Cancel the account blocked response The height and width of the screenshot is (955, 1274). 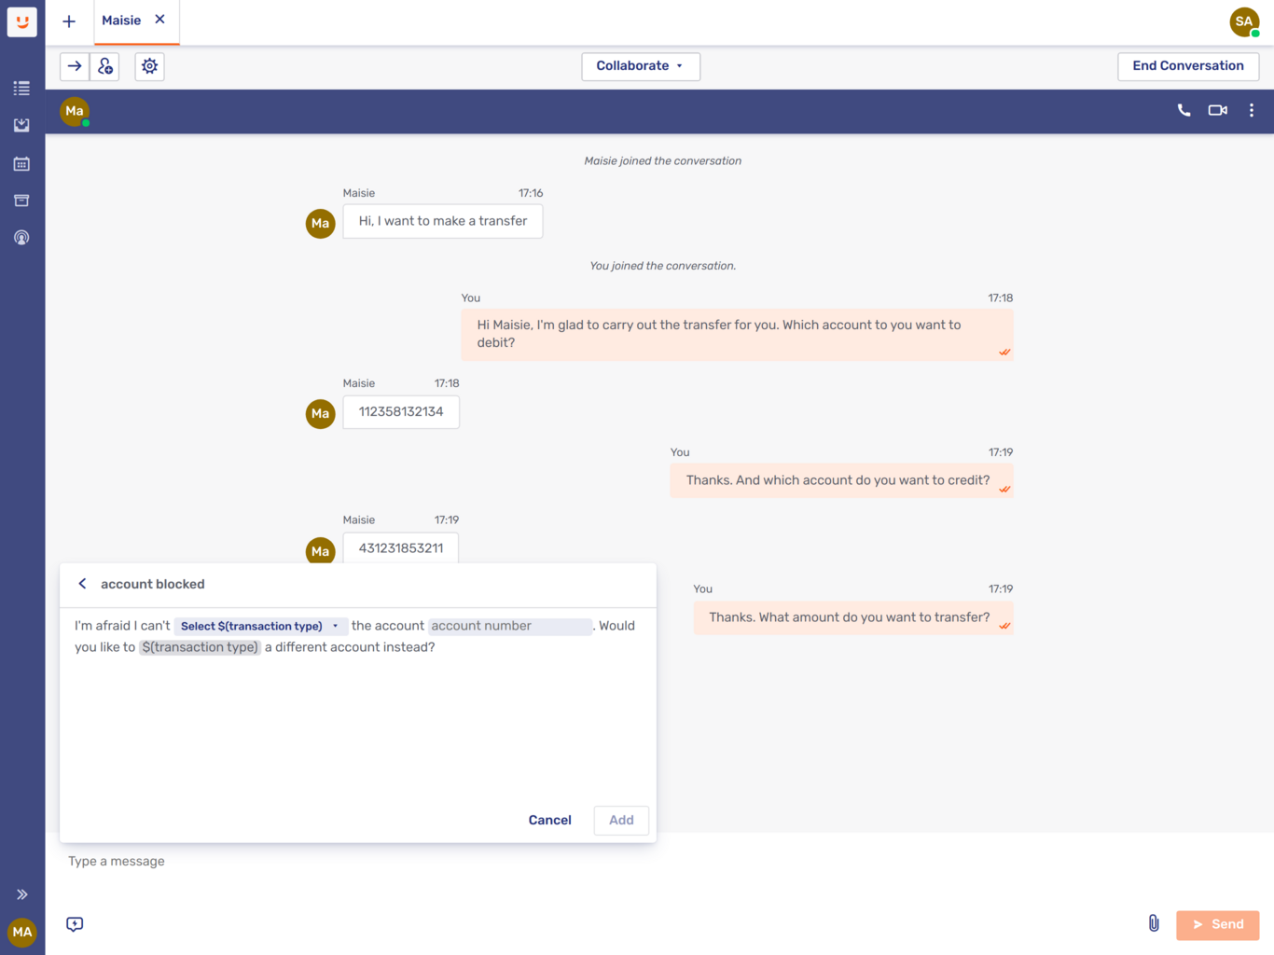click(549, 820)
